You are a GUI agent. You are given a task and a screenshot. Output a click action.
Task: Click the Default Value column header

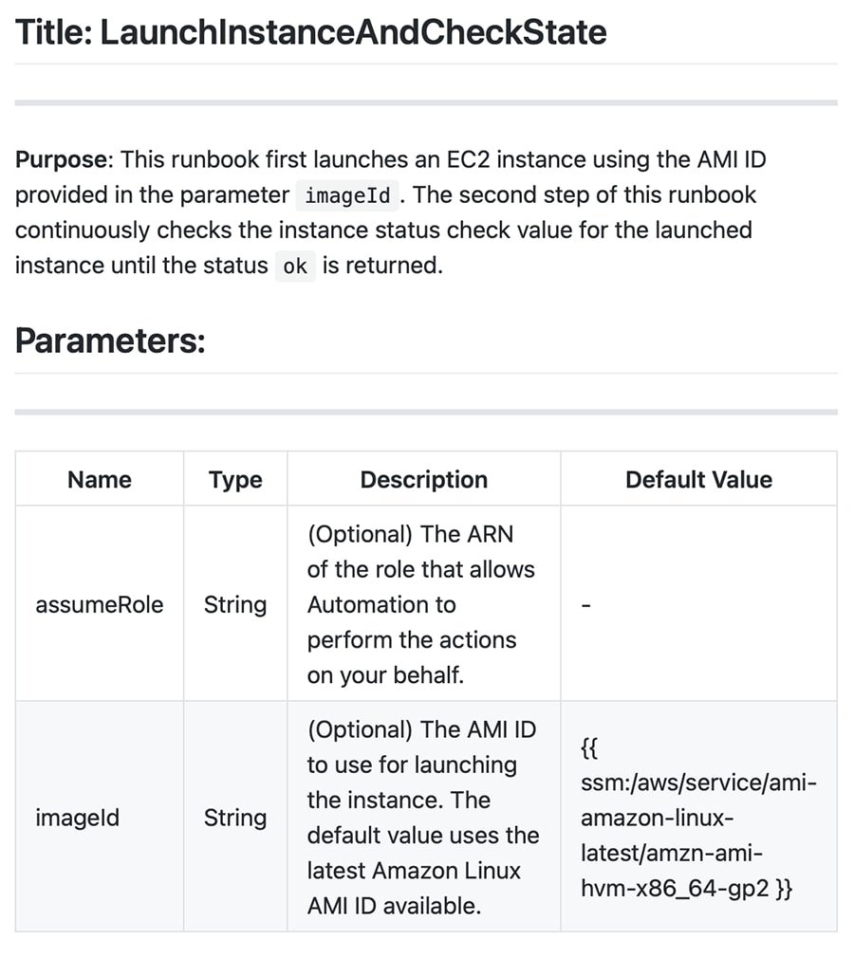pos(698,480)
